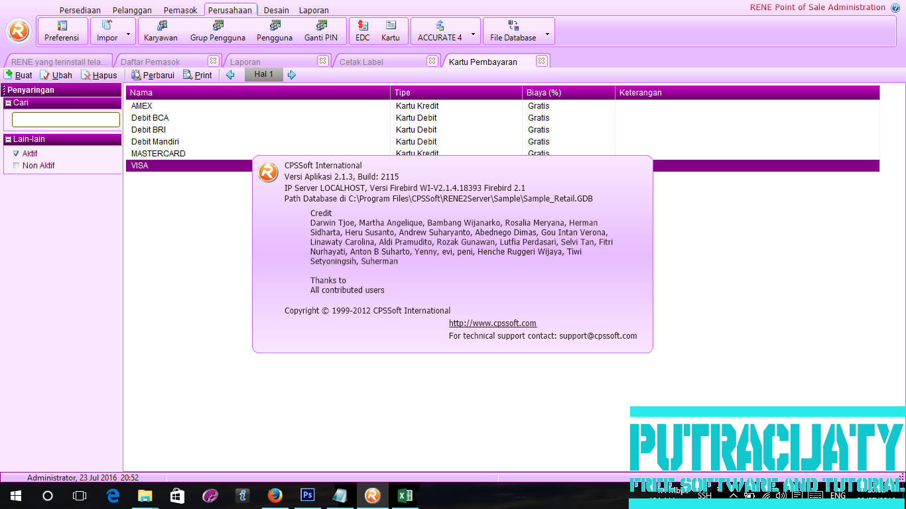Sort by the Tipe column header
The height and width of the screenshot is (509, 906).
[x=456, y=93]
